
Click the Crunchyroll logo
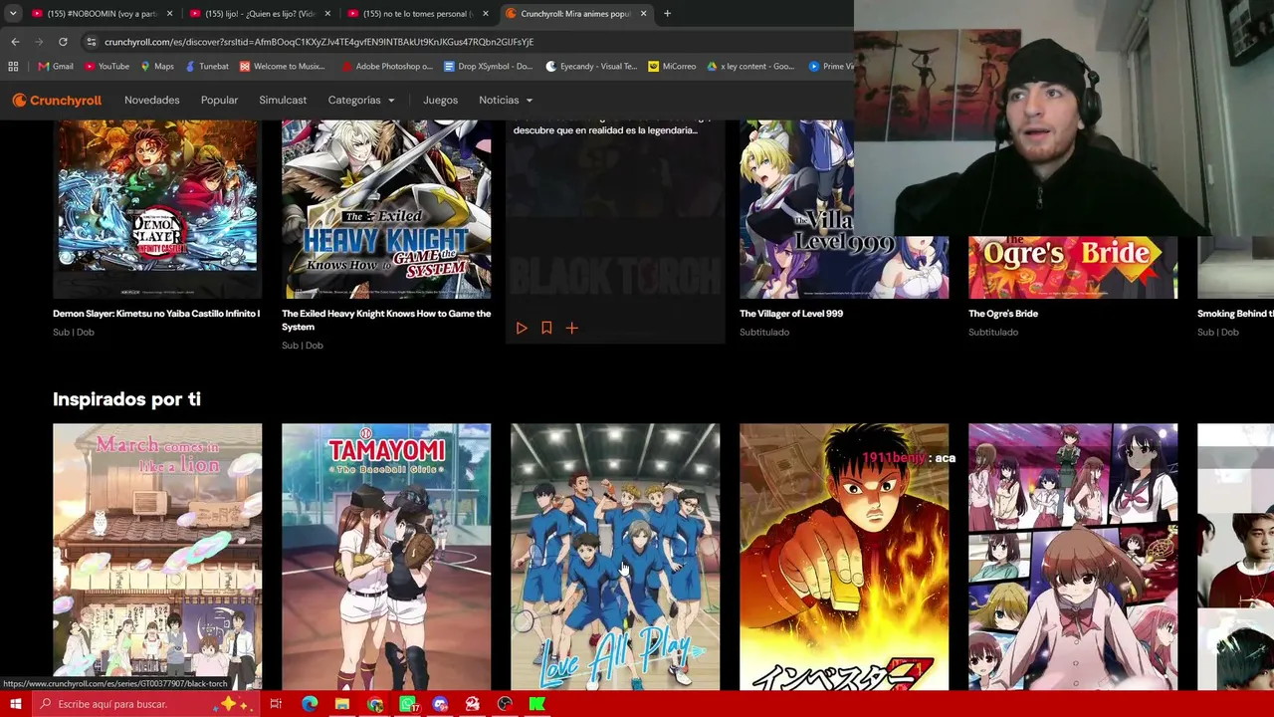[57, 101]
